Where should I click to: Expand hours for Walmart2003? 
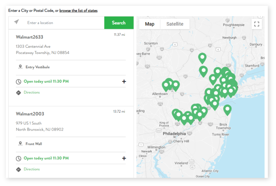124,158
